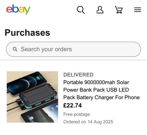The width and height of the screenshot is (147, 135).
Task: Open the account profile icon
Action: [100, 10]
